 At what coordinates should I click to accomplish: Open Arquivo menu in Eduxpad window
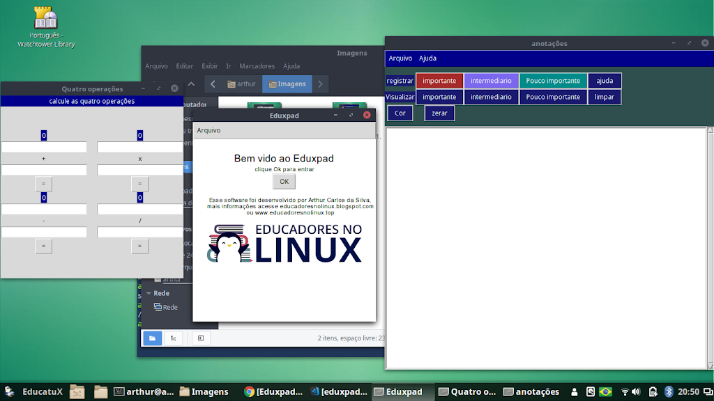(208, 130)
